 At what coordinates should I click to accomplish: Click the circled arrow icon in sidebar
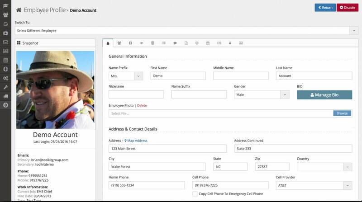(5, 105)
